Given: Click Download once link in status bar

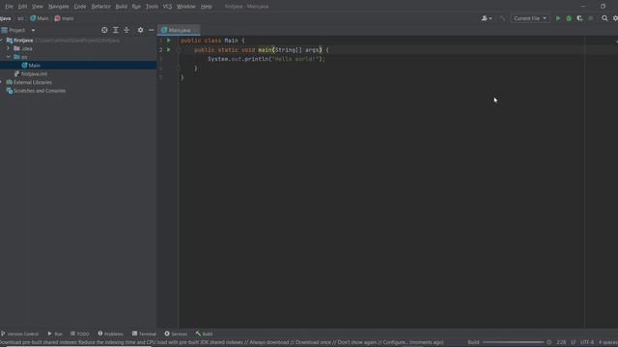Looking at the screenshot, I should tap(313, 342).
